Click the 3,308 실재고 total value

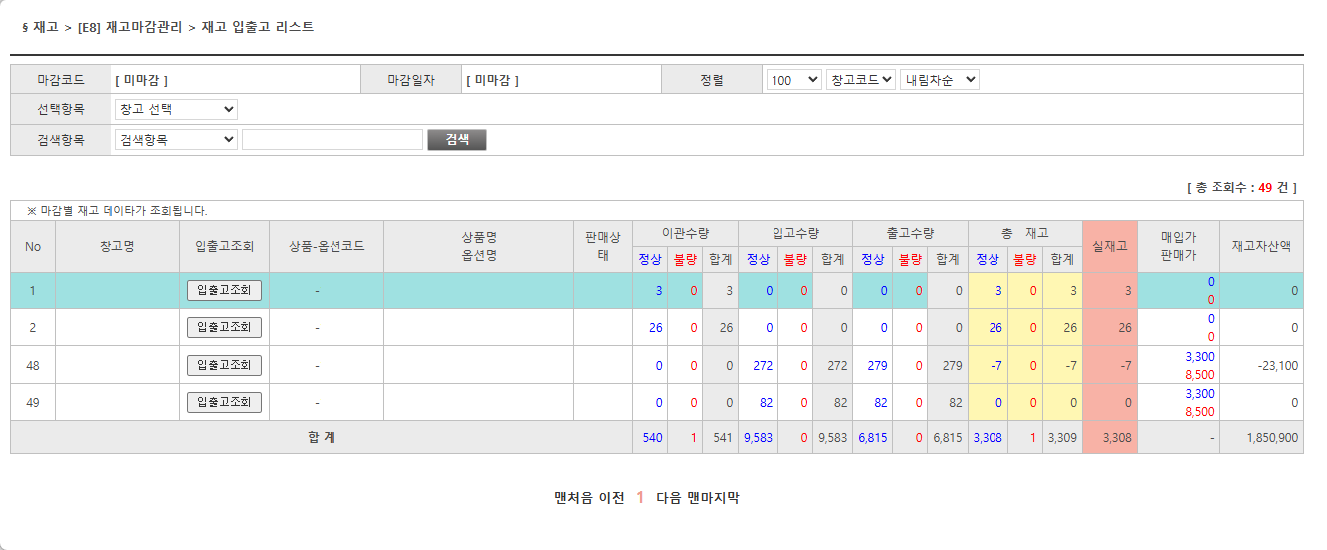coord(1116,437)
